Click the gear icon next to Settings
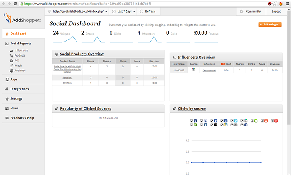Viewport: 291px width, 176px height. 7,98
